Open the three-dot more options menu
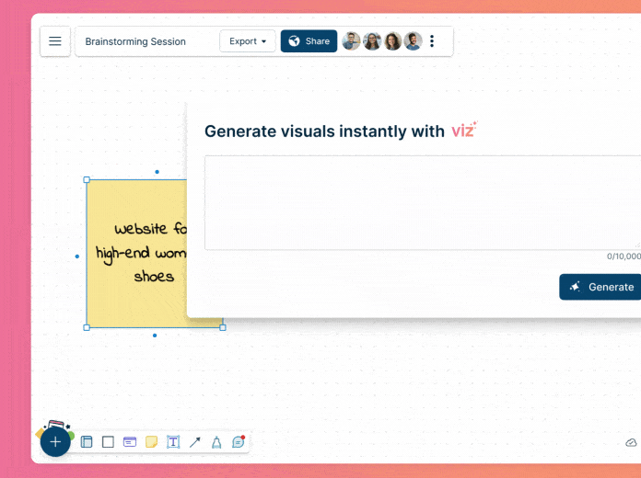Image resolution: width=641 pixels, height=478 pixels. click(433, 41)
